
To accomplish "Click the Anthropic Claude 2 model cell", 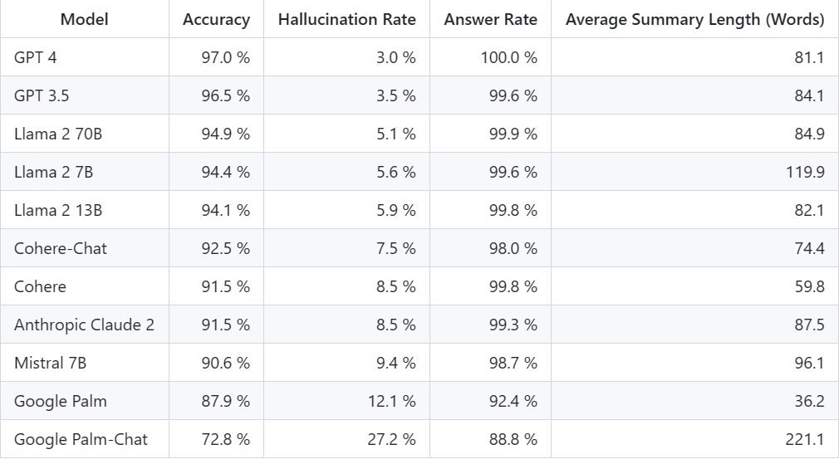I will tap(85, 325).
